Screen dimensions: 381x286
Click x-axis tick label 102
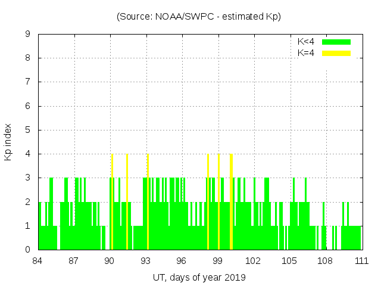pyautogui.click(x=254, y=261)
